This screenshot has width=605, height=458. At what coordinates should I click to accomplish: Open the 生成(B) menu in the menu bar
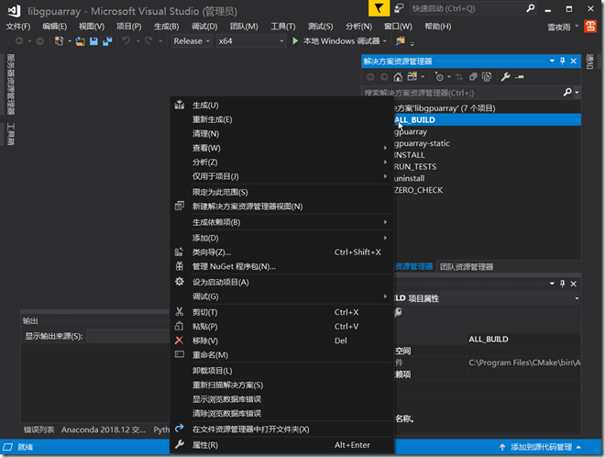tap(166, 27)
